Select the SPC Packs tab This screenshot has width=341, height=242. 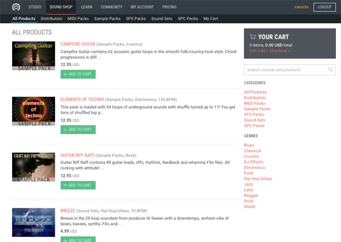[188, 19]
